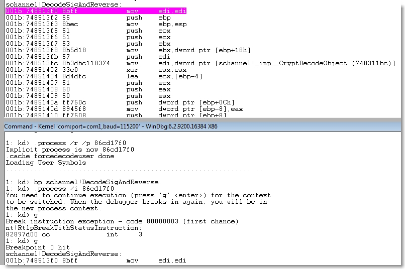Select the xor eax,eax instruction line
Screen dimensions: 405x269
95,70
